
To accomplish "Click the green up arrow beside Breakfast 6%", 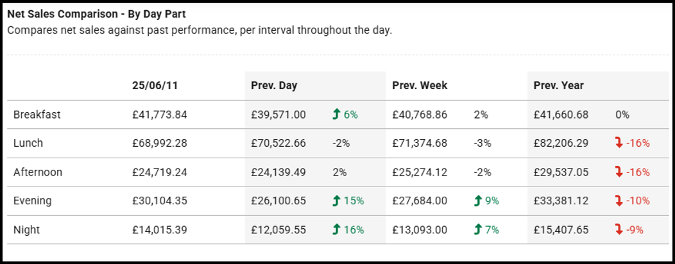I will point(336,115).
